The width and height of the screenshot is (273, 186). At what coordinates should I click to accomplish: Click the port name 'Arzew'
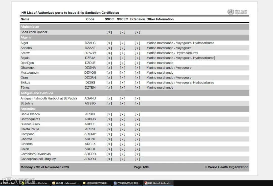click(x=25, y=53)
